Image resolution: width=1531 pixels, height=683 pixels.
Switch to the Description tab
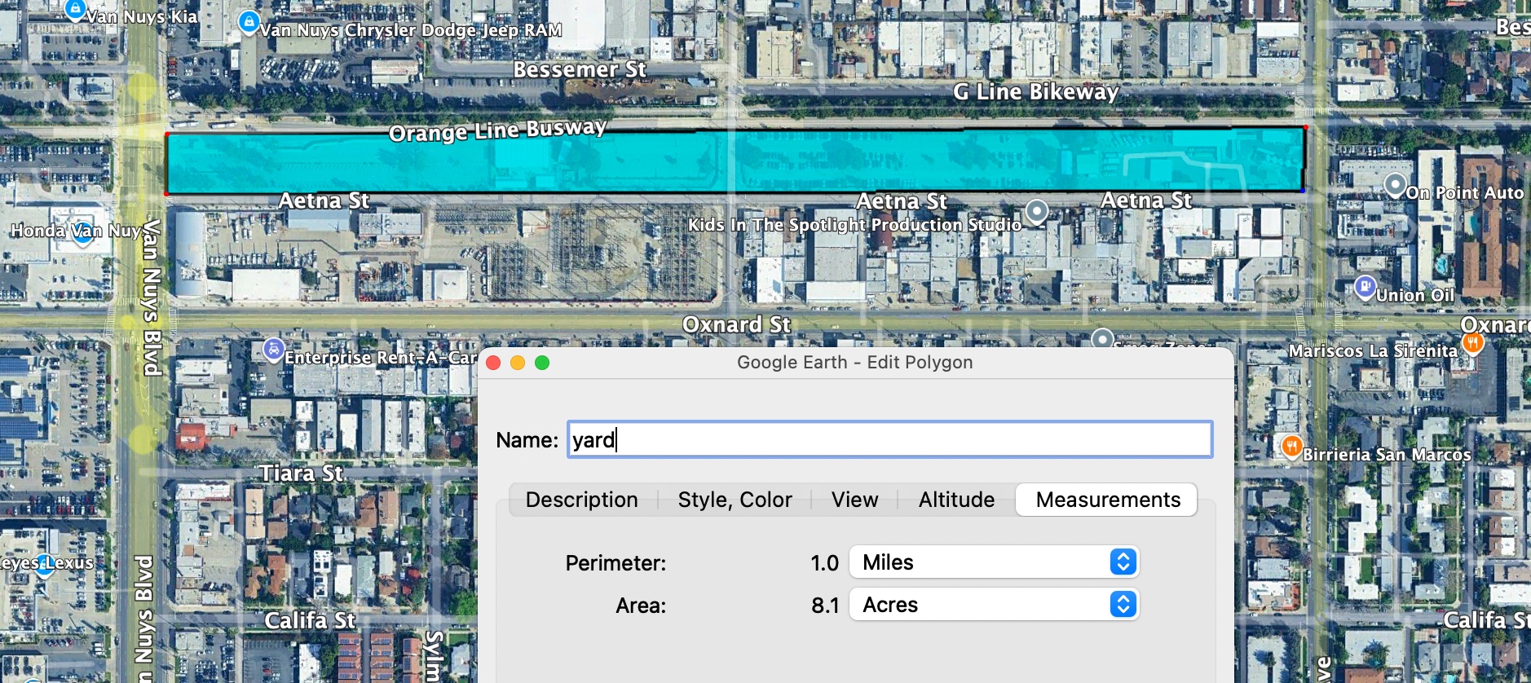tap(581, 500)
